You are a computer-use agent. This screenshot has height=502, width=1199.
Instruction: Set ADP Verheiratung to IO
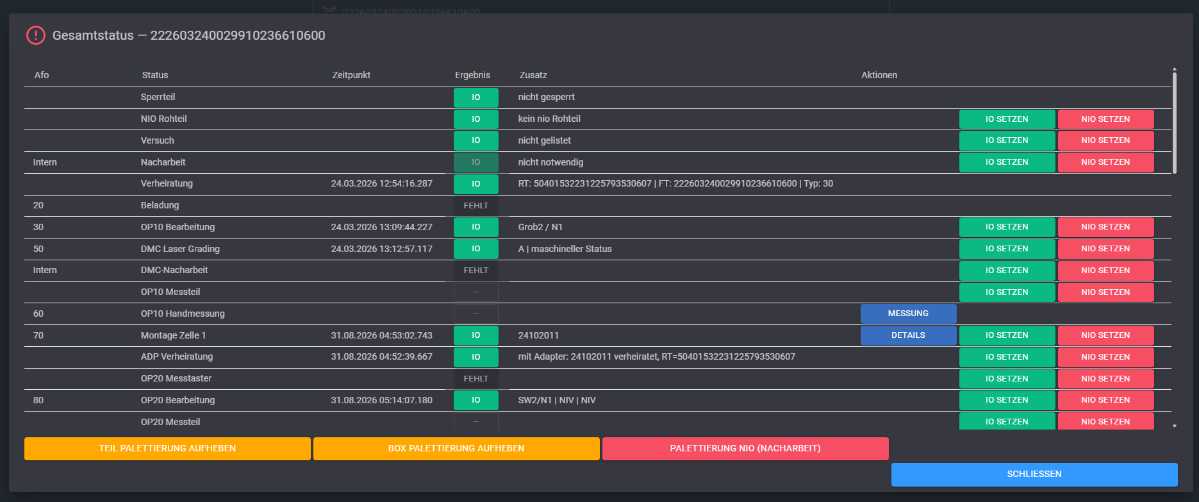tap(1007, 357)
